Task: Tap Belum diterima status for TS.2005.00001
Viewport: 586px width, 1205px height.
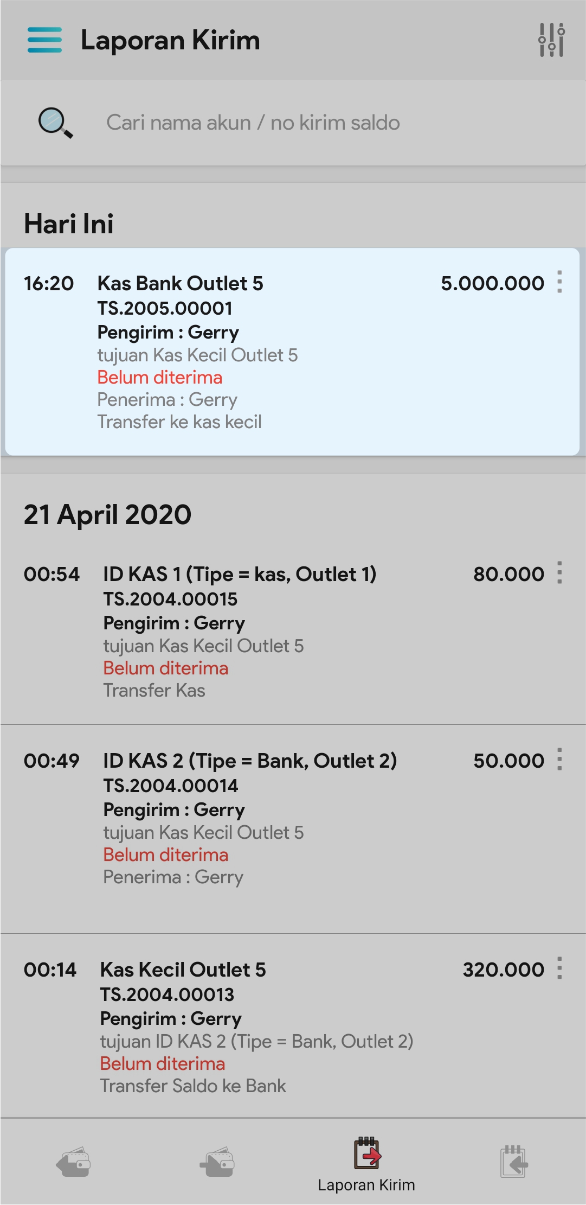Action: click(160, 378)
